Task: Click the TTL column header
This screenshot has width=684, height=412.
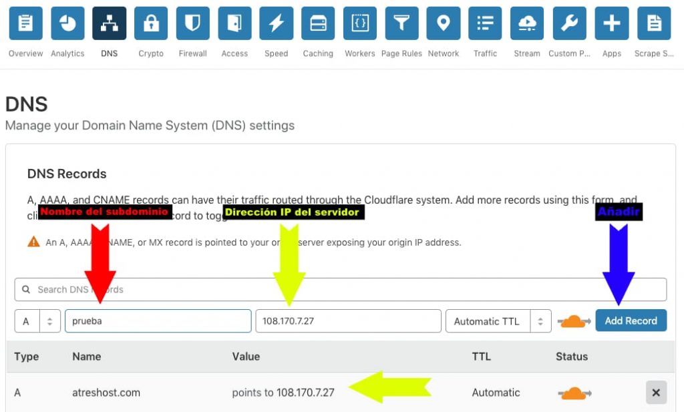Action: 482,357
